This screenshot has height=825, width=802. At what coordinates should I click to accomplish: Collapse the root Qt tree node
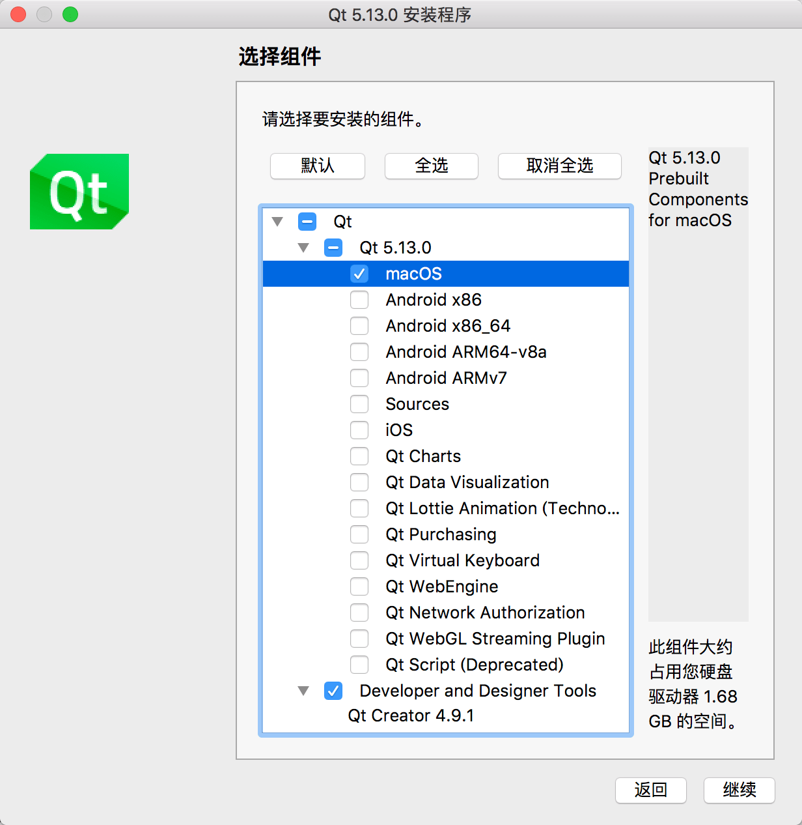coord(277,222)
